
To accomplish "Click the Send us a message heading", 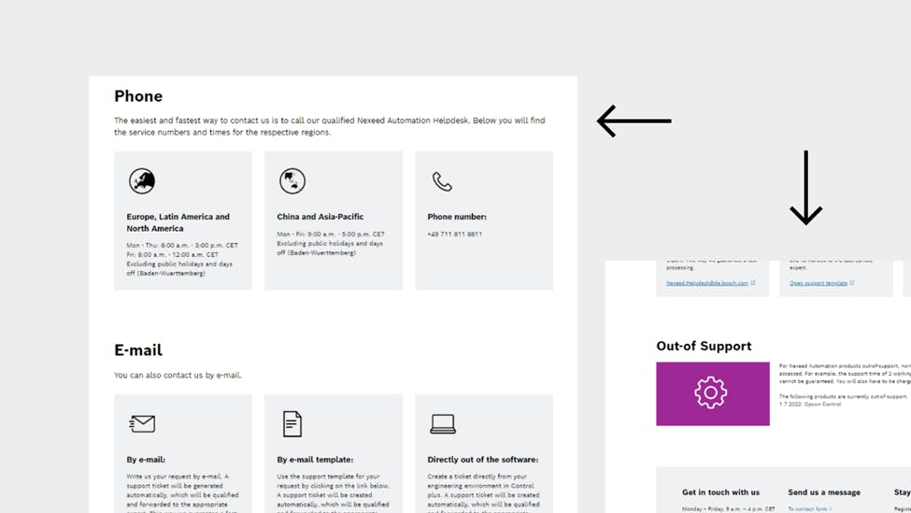I will pyautogui.click(x=823, y=492).
